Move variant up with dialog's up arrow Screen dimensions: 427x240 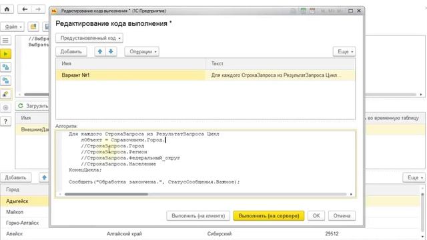[x=100, y=51]
